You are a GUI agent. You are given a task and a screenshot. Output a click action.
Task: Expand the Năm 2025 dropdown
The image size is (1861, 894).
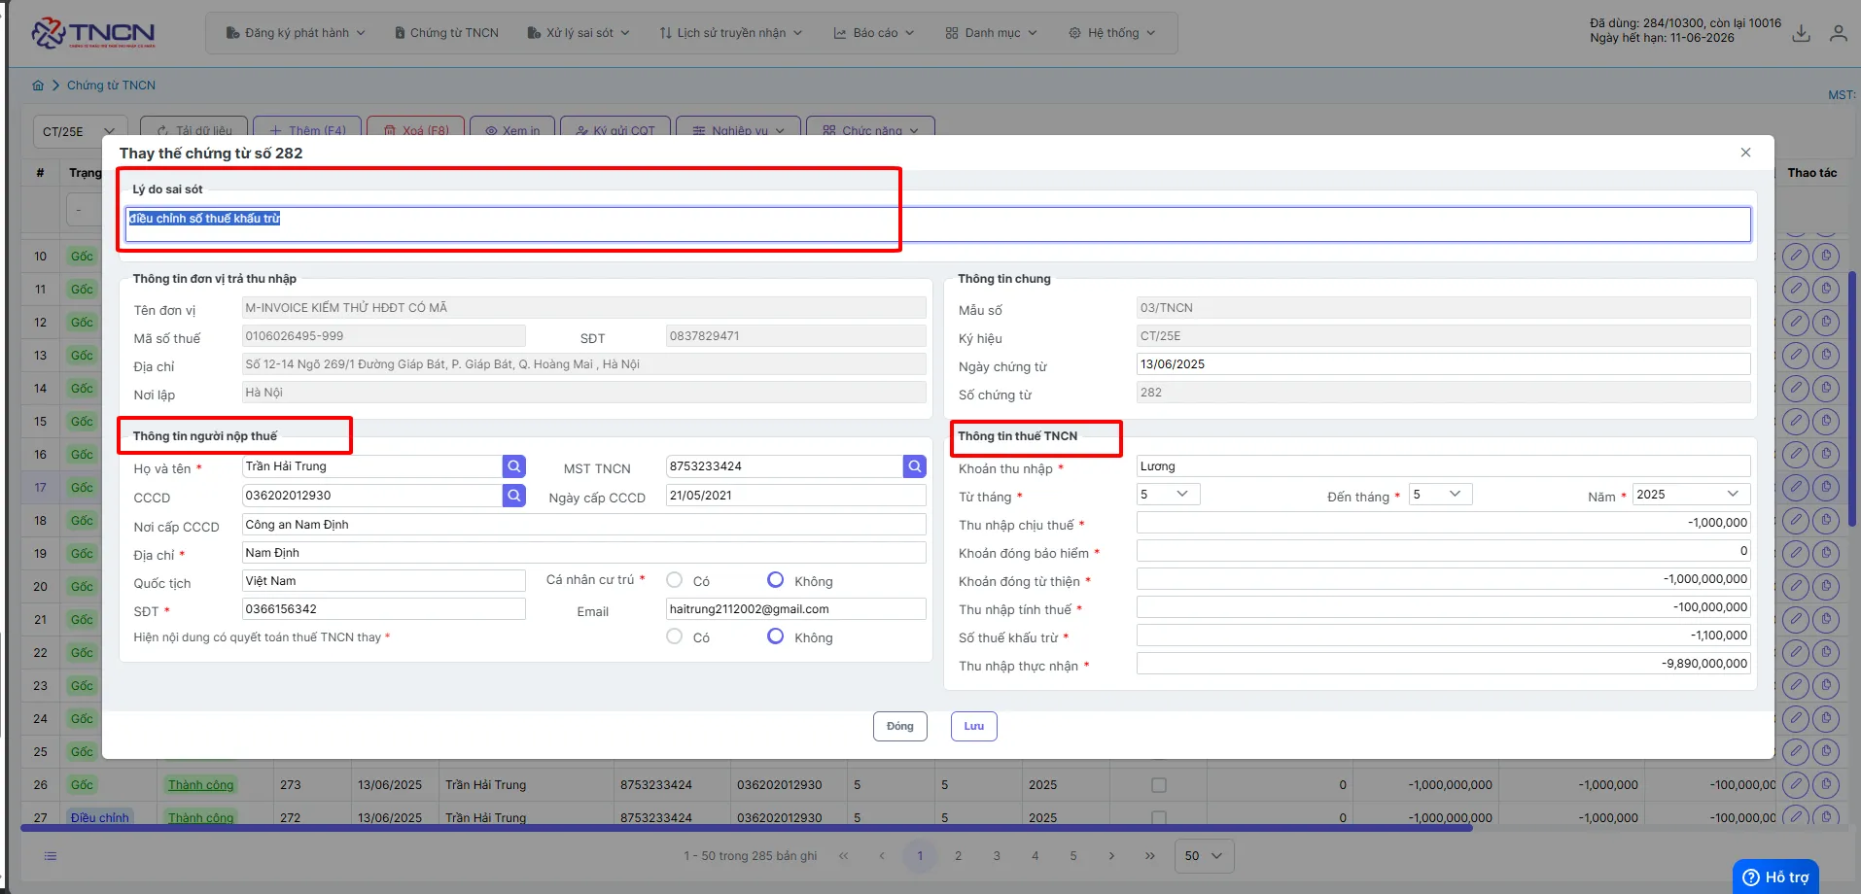pos(1692,495)
